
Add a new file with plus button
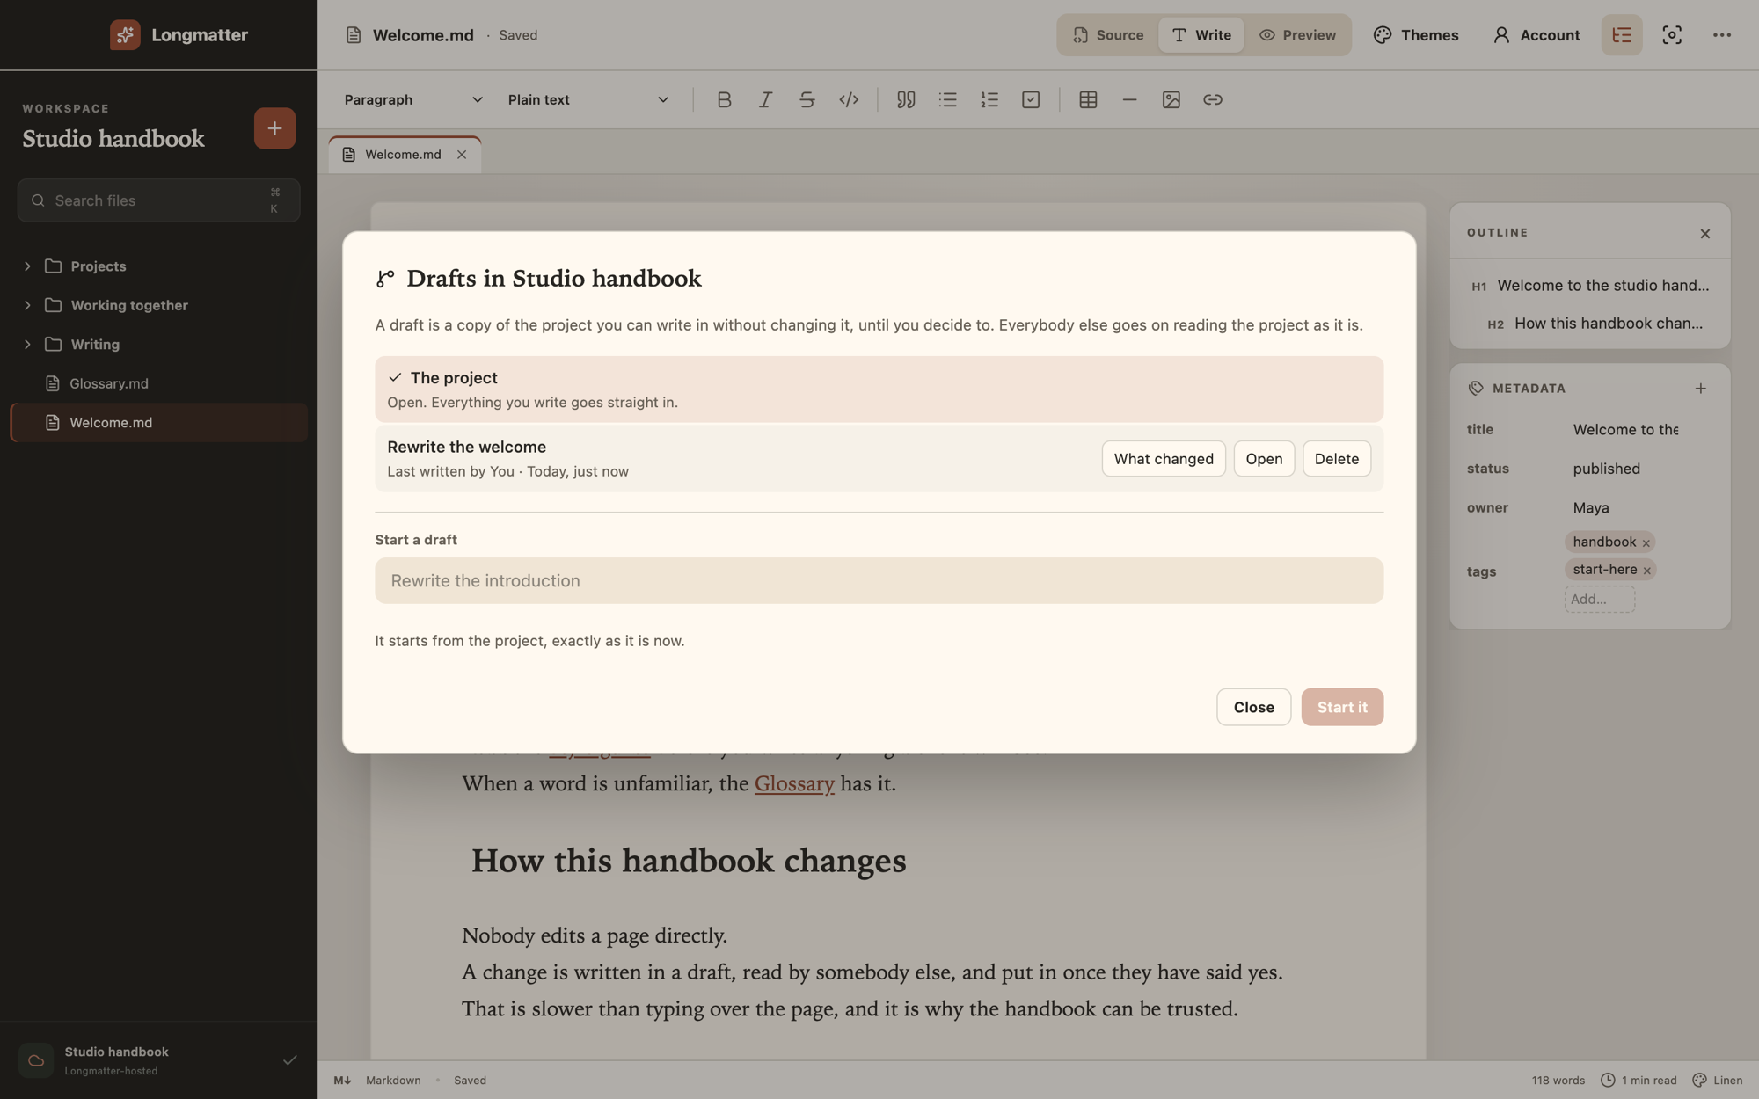click(274, 128)
